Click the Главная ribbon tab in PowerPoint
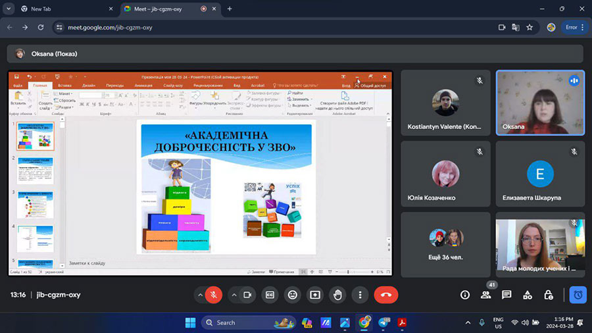 (x=40, y=86)
